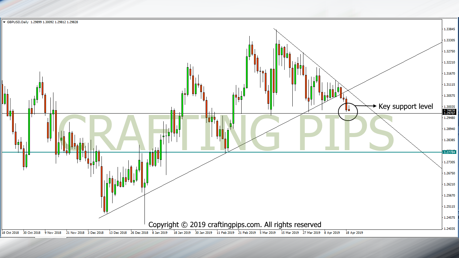The height and width of the screenshot is (258, 459).
Task: Click the 15 Mar 2019 date label
Action: point(290,232)
